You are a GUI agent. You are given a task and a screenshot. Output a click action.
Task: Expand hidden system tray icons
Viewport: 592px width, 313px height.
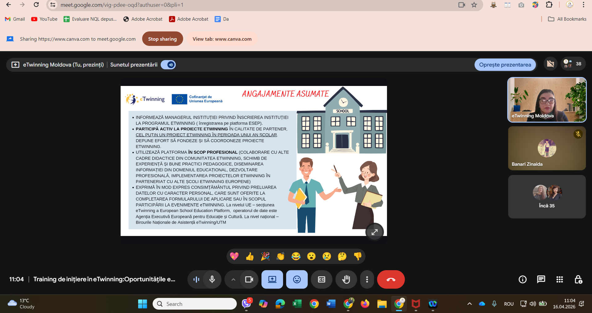click(x=469, y=304)
